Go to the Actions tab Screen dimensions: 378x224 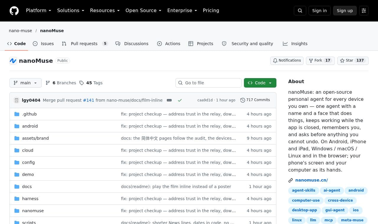169,44
